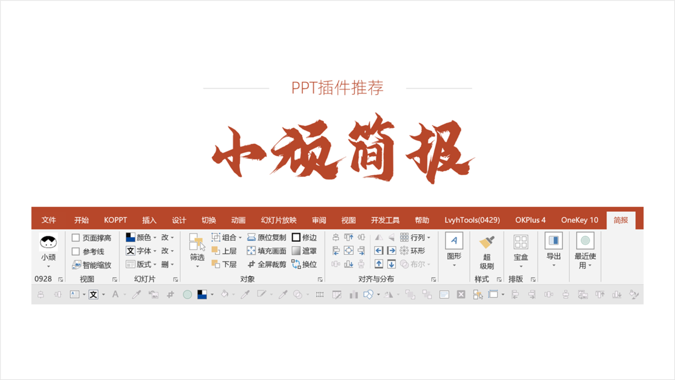
Task: Click 全屏裁剪 fullscreen crop
Action: click(x=266, y=264)
